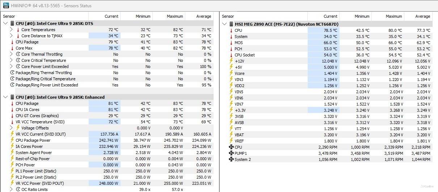The width and height of the screenshot is (438, 192).
Task: Collapse the Intel Core Ultra 9 285K: Enhanced group
Action: click(5, 97)
